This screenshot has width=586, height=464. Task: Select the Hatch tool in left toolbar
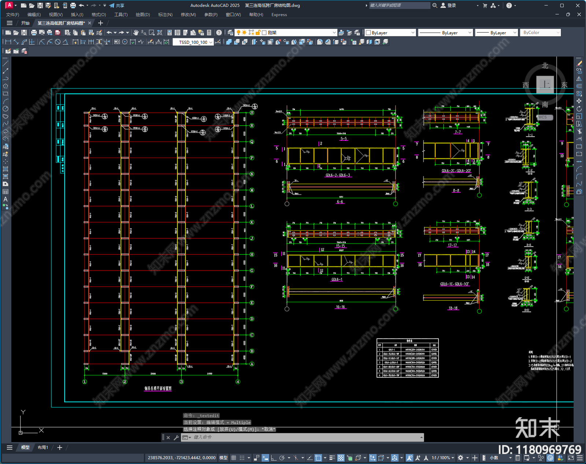coord(5,169)
